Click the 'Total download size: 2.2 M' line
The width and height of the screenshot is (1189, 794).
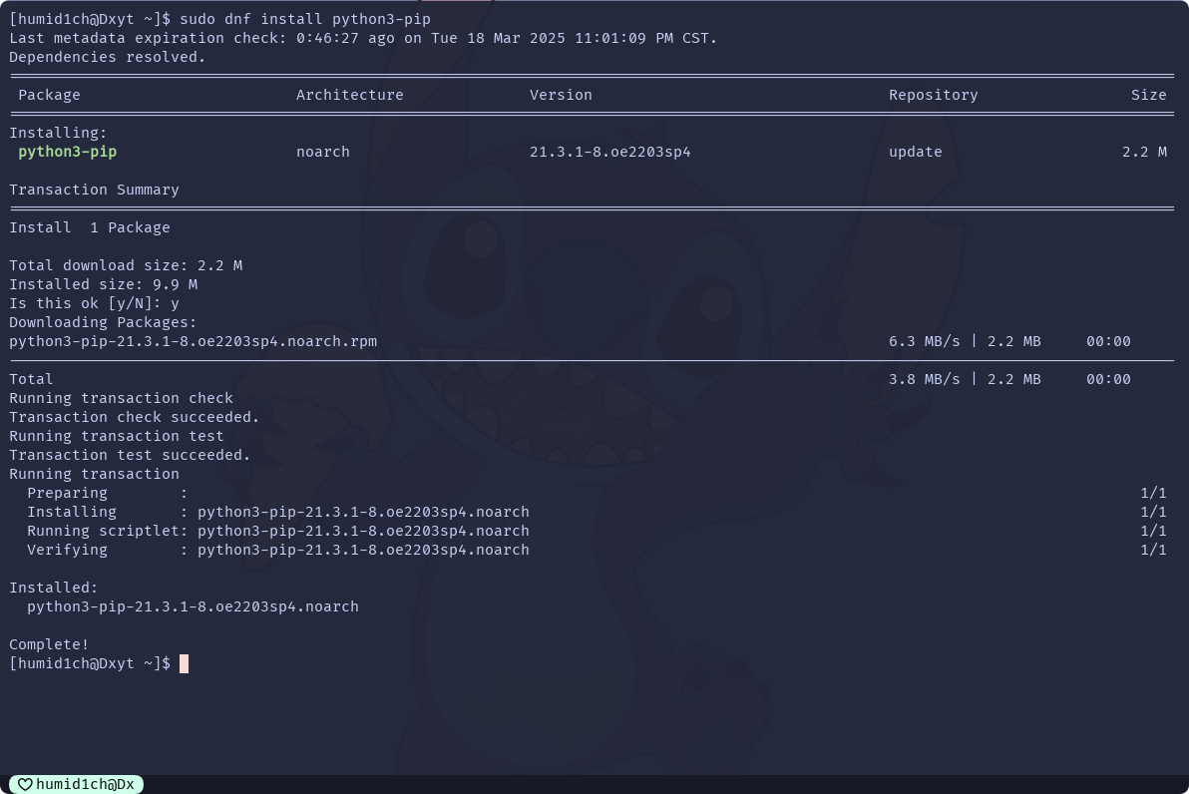pos(126,265)
